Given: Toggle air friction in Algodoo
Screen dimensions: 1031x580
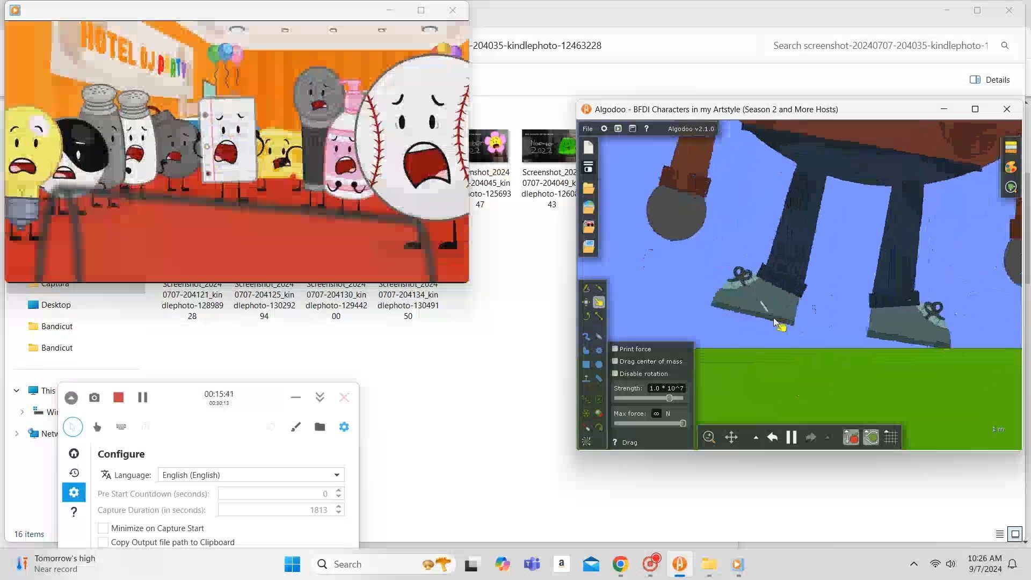Looking at the screenshot, I should pos(871,437).
